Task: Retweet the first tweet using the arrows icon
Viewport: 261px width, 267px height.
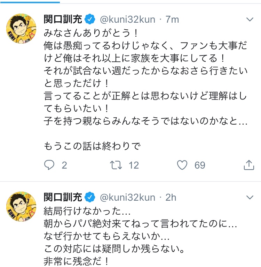Action: tap(115, 165)
